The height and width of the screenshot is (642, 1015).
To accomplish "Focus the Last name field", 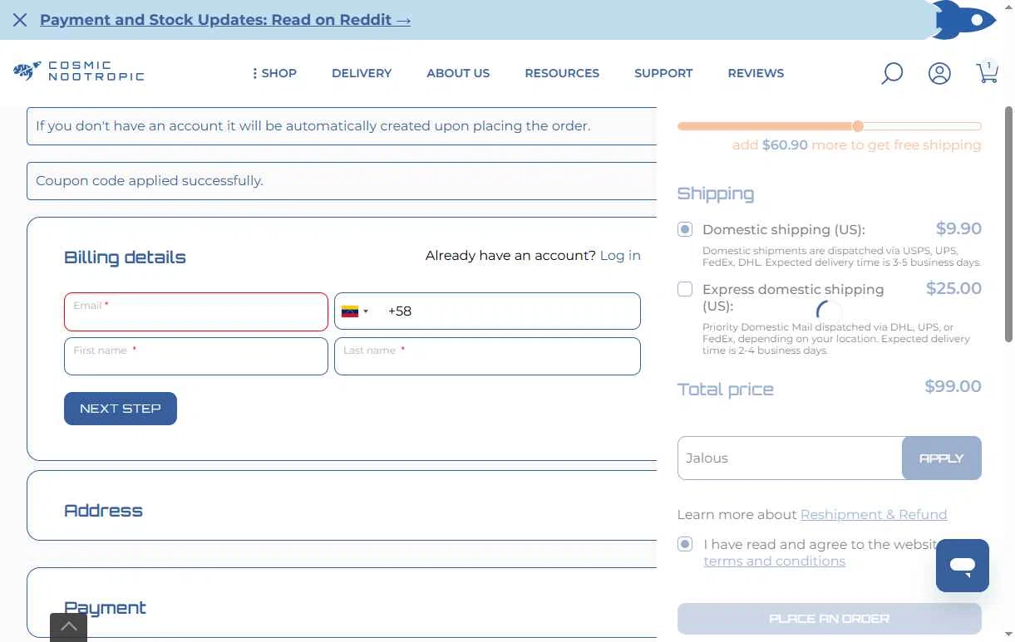I will [x=487, y=356].
